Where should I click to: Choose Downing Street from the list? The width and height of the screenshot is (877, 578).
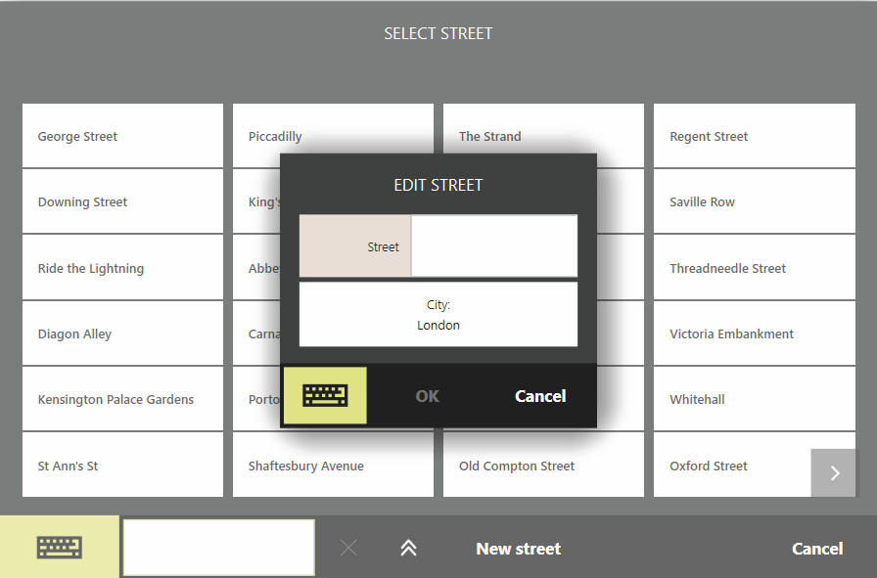tap(122, 202)
